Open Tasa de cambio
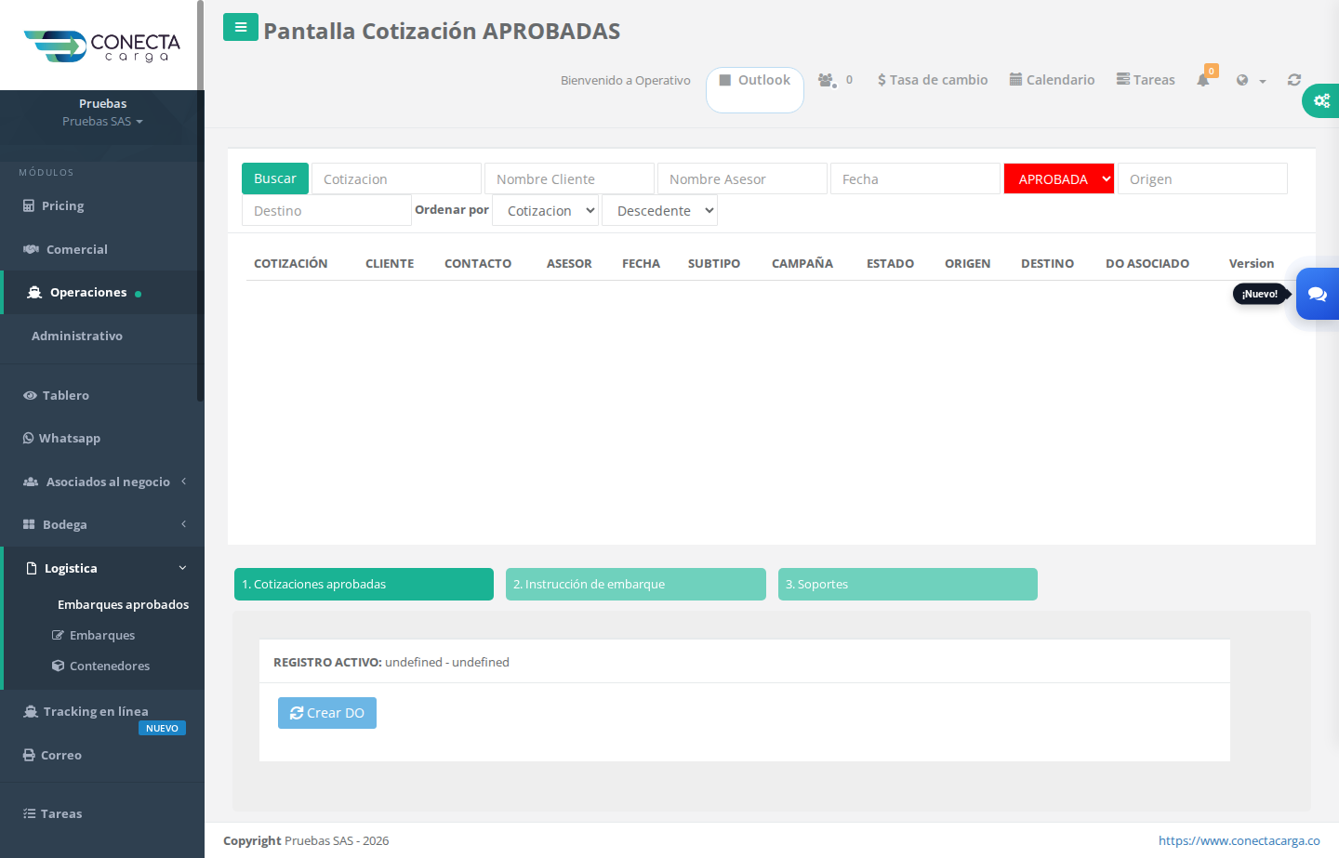Image resolution: width=1339 pixels, height=858 pixels. (x=933, y=80)
